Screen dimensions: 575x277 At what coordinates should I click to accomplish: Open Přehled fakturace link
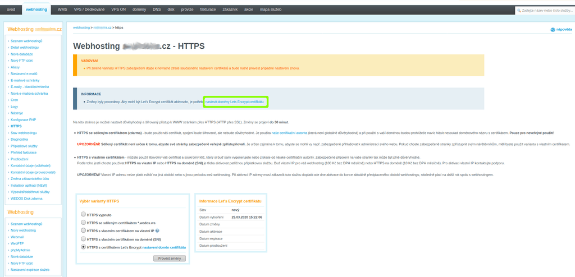(24, 153)
